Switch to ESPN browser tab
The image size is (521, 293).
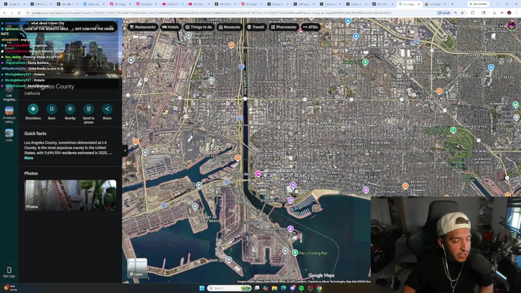(41, 4)
